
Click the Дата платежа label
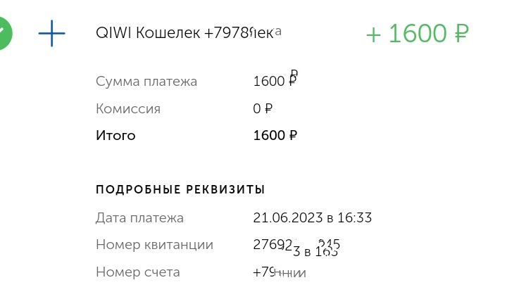pyautogui.click(x=139, y=218)
